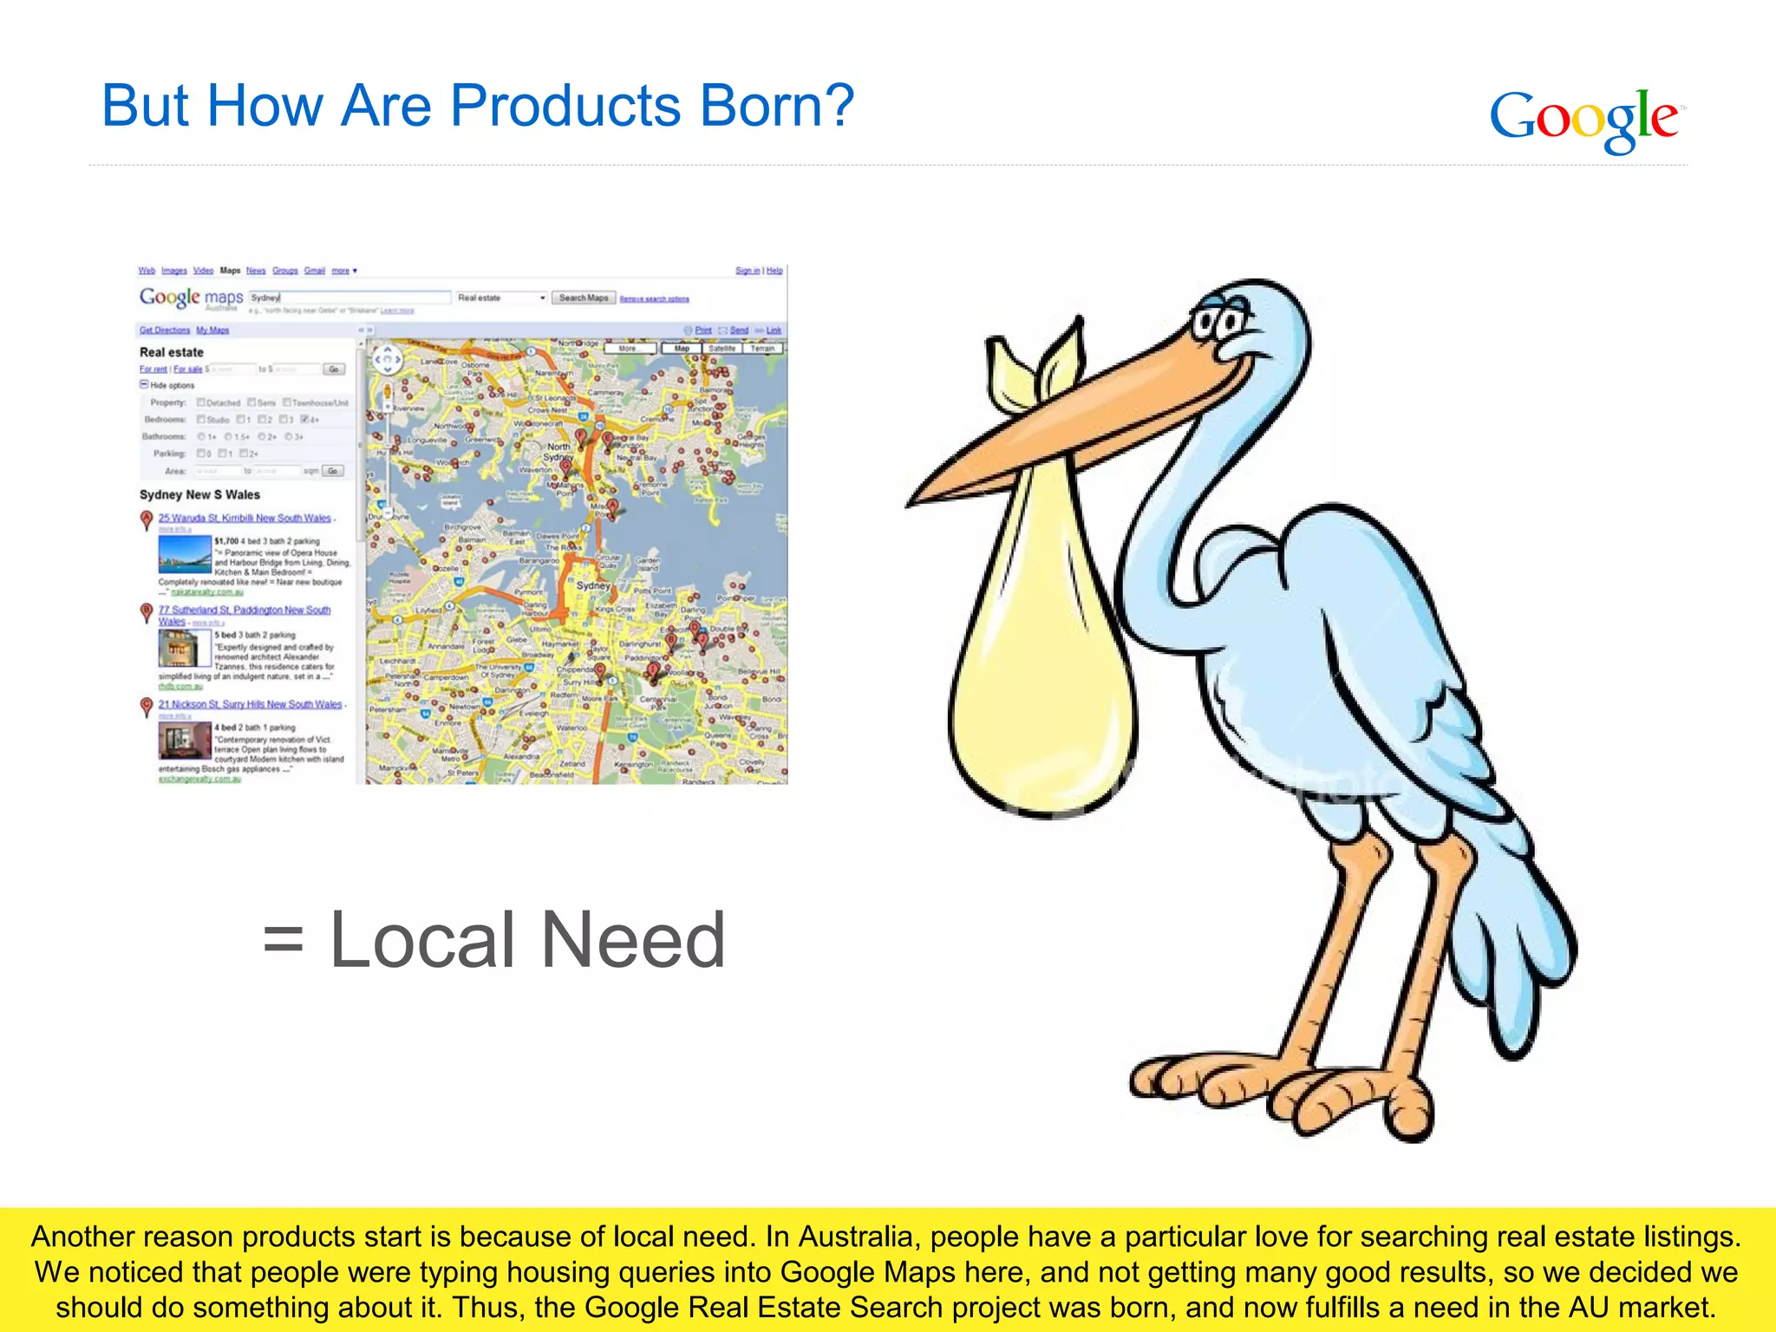This screenshot has width=1776, height=1332.
Task: Click the For sale link
Action: [188, 369]
